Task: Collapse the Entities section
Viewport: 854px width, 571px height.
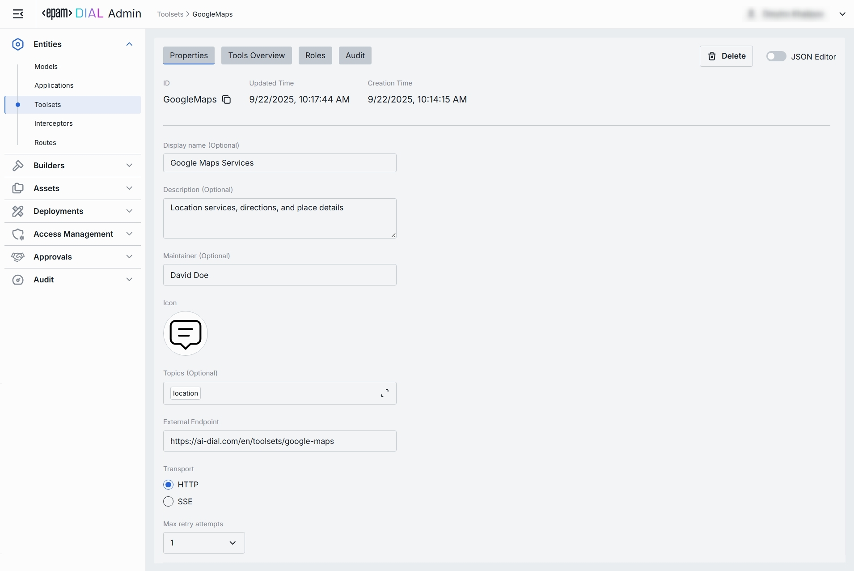Action: (x=129, y=44)
